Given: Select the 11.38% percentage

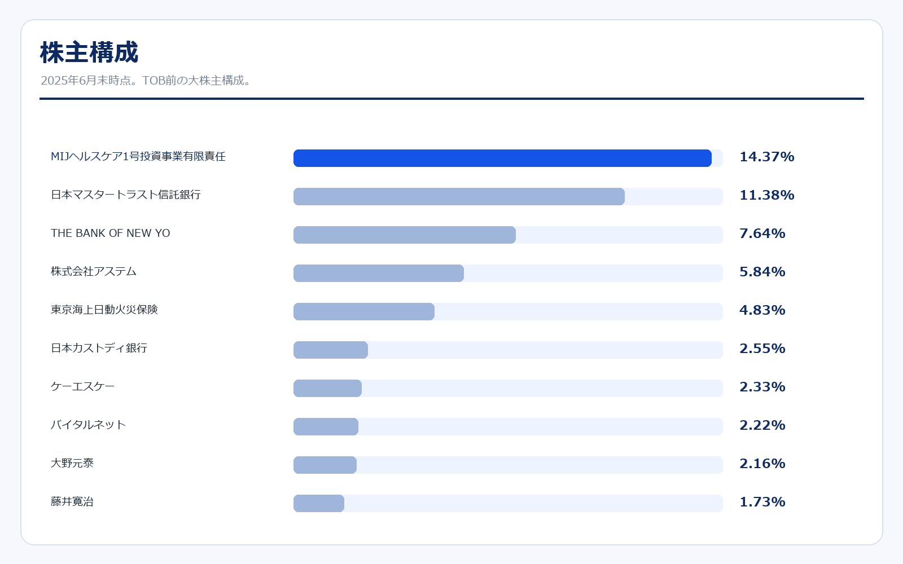Looking at the screenshot, I should coord(767,195).
